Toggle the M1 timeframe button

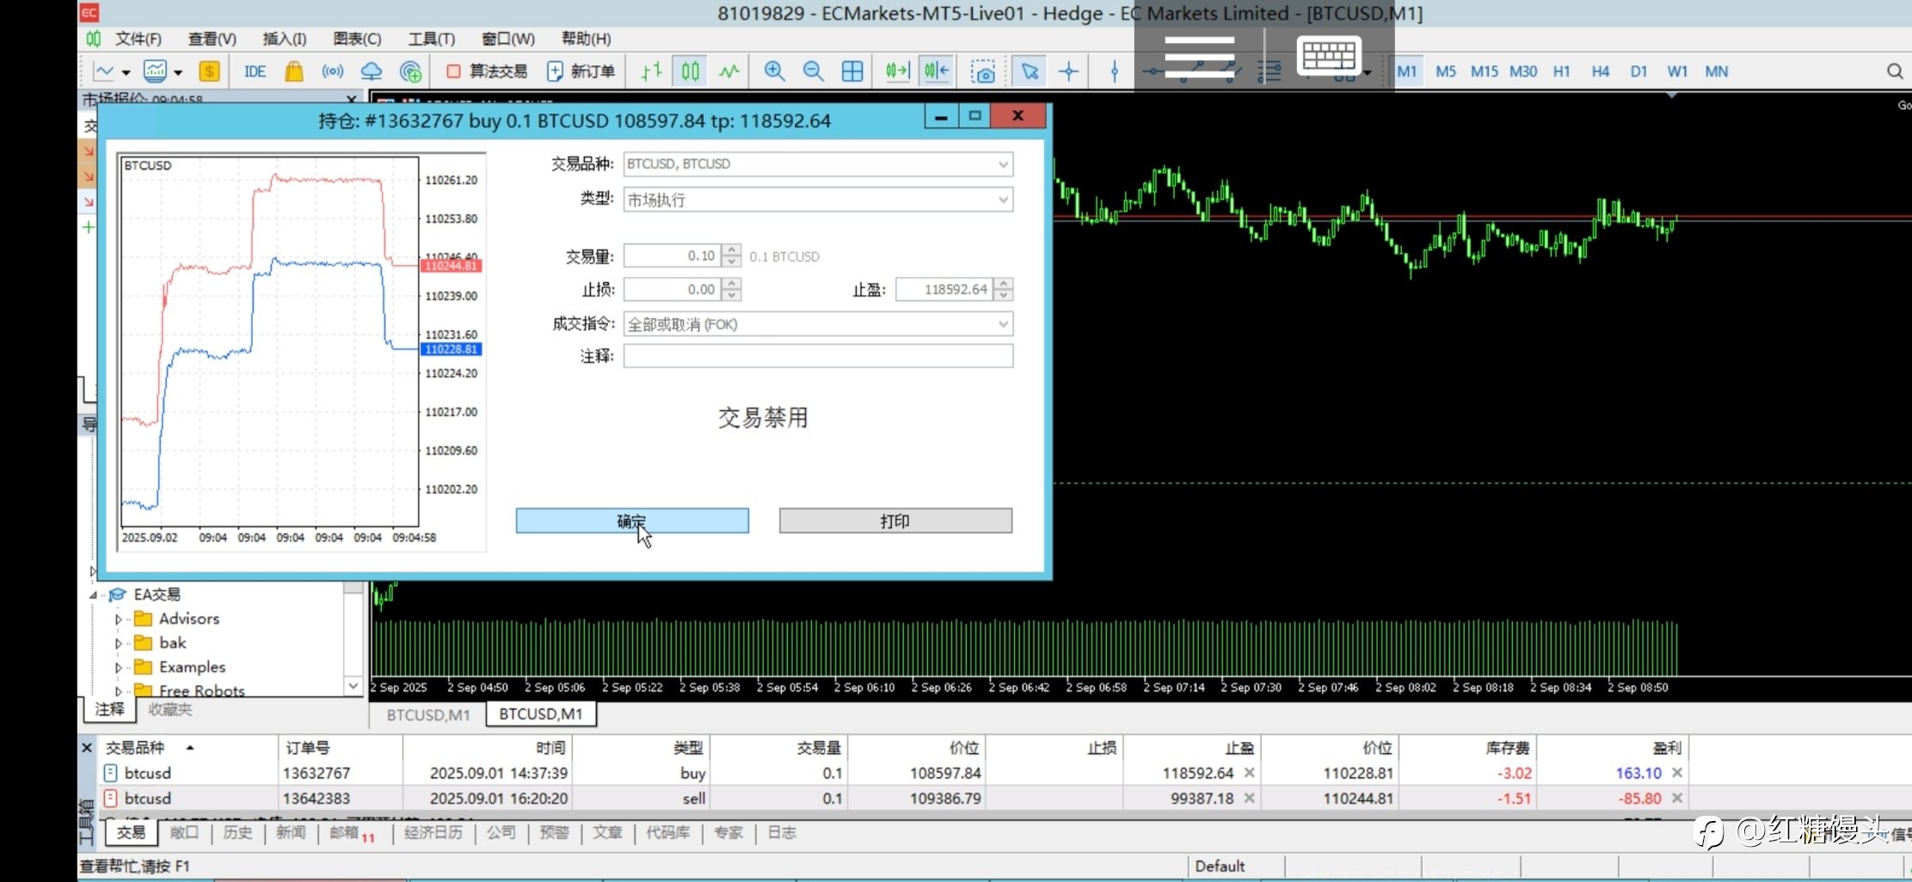click(x=1407, y=71)
